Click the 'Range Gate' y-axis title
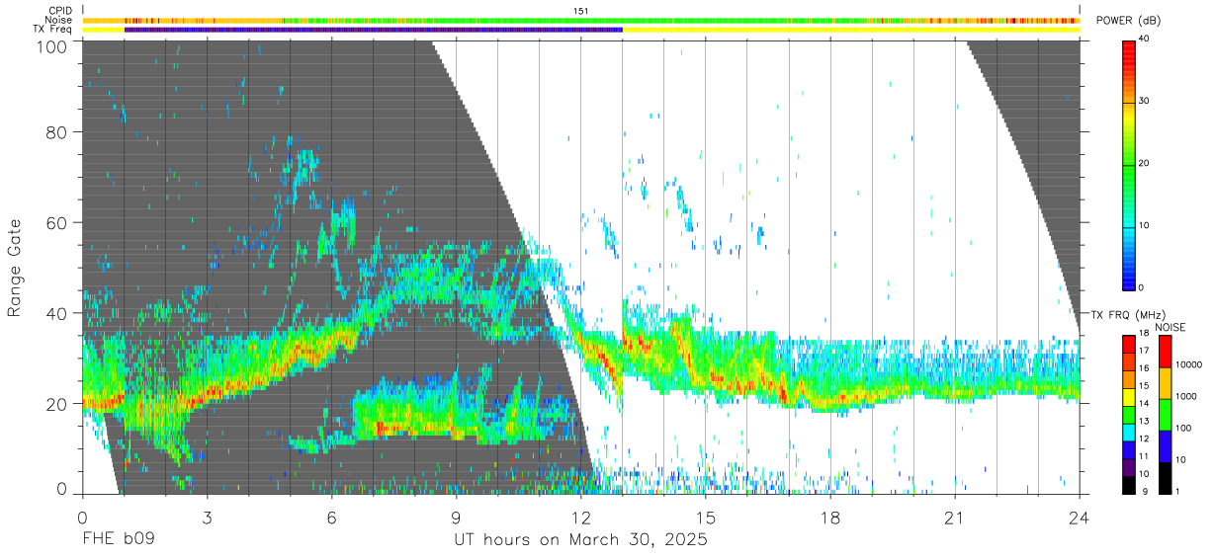 point(15,268)
